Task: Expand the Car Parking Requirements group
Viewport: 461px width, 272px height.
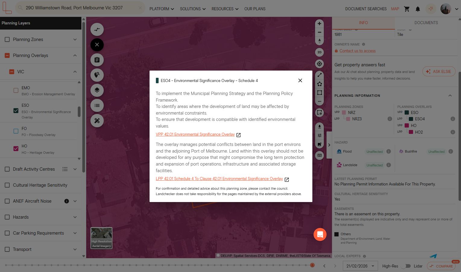Action: tap(75, 233)
